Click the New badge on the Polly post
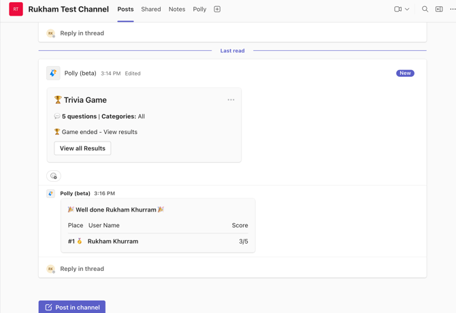This screenshot has width=456, height=313. click(405, 73)
